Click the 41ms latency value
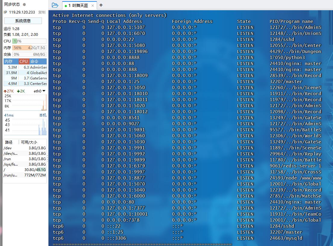Screen dimensions: 333x246 pos(9,115)
